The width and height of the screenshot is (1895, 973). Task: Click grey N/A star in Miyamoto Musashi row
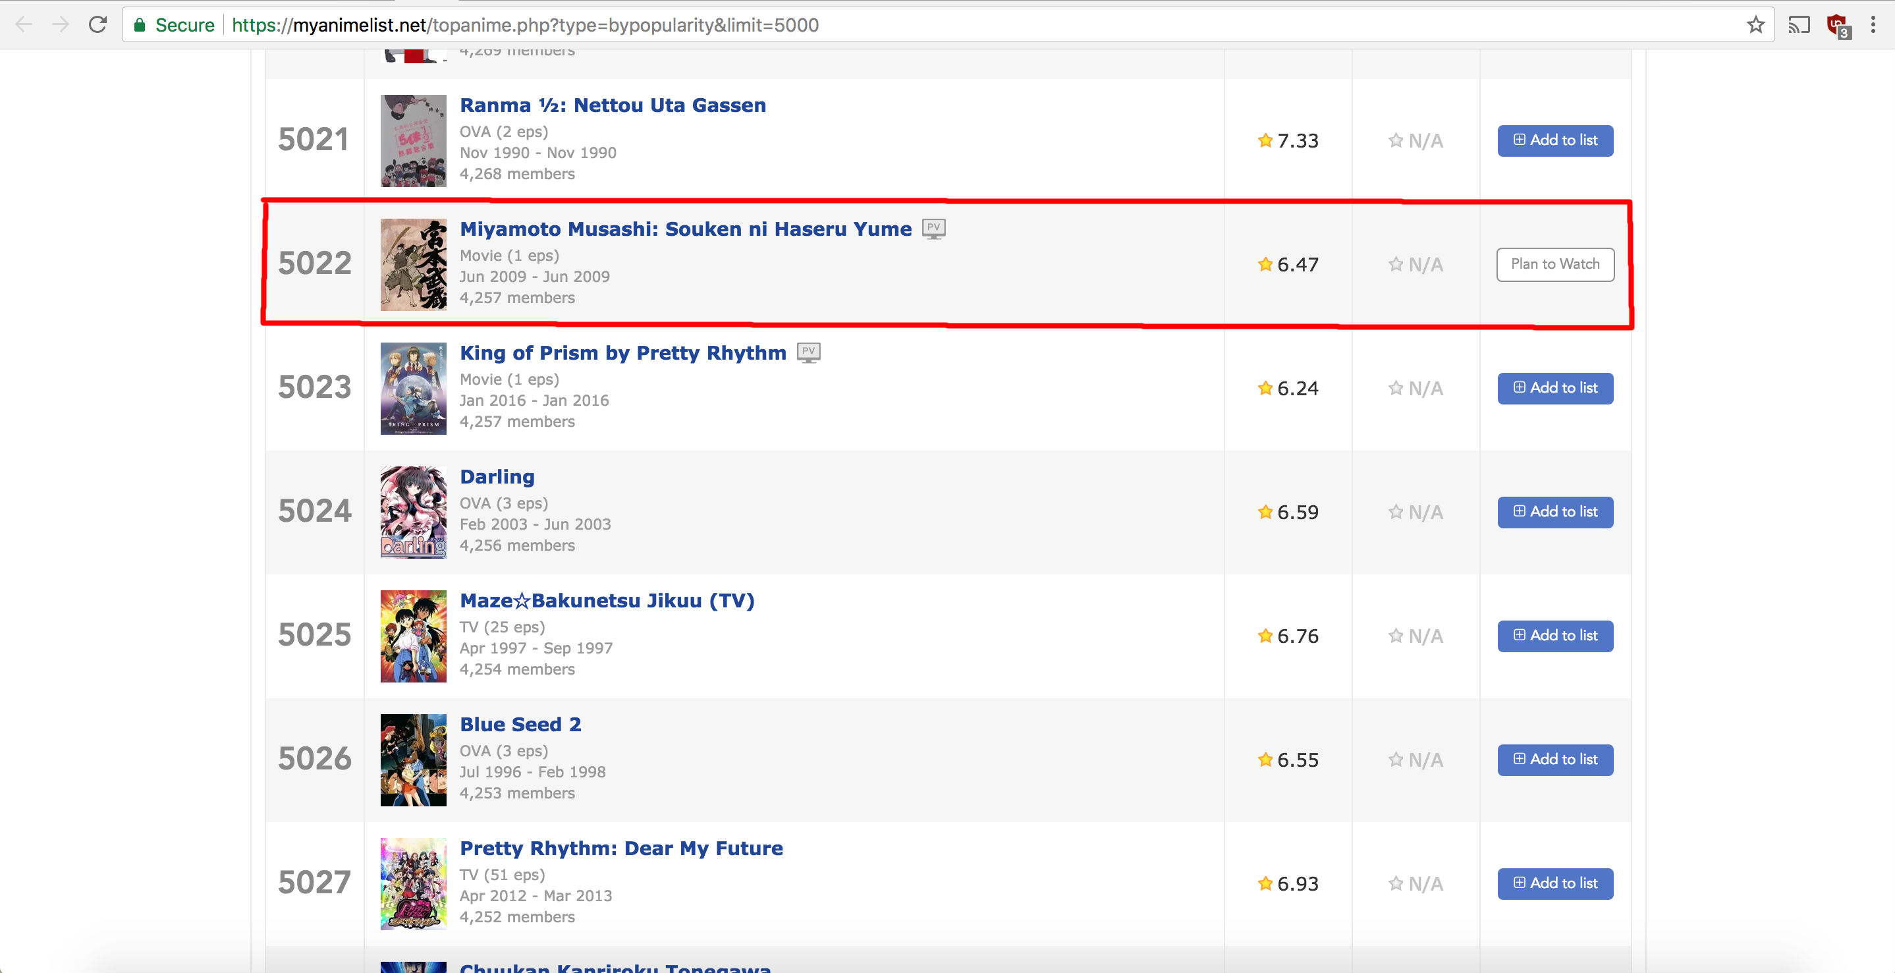1396,264
